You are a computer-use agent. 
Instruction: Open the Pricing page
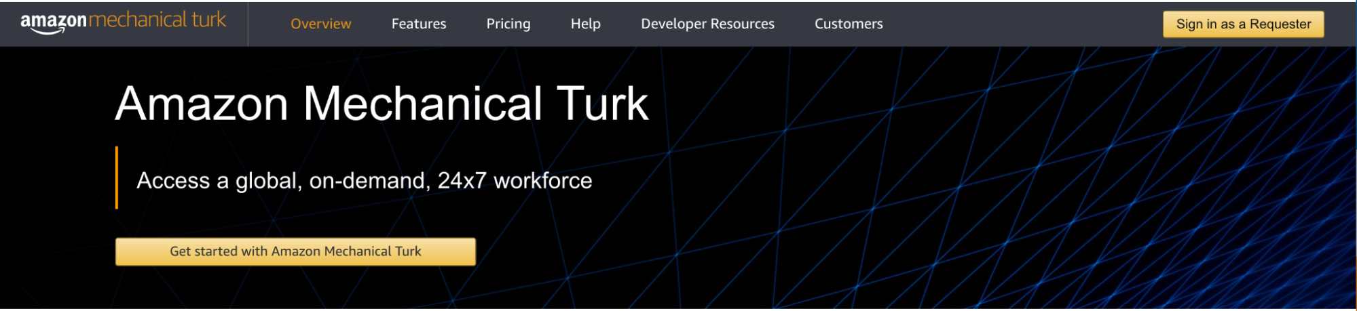click(x=508, y=24)
